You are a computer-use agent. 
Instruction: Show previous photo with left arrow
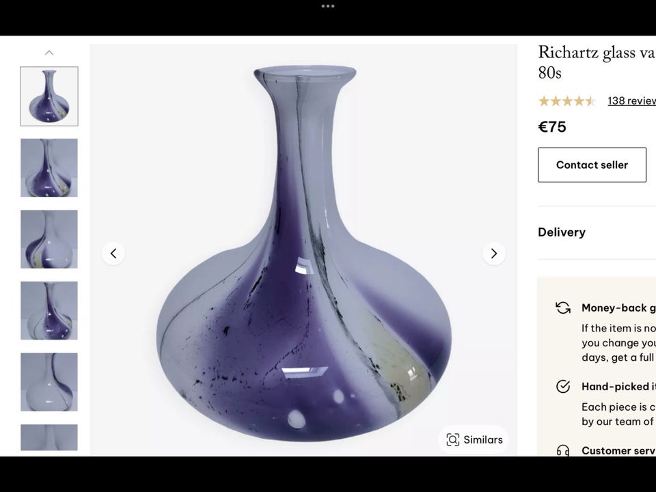(x=113, y=254)
